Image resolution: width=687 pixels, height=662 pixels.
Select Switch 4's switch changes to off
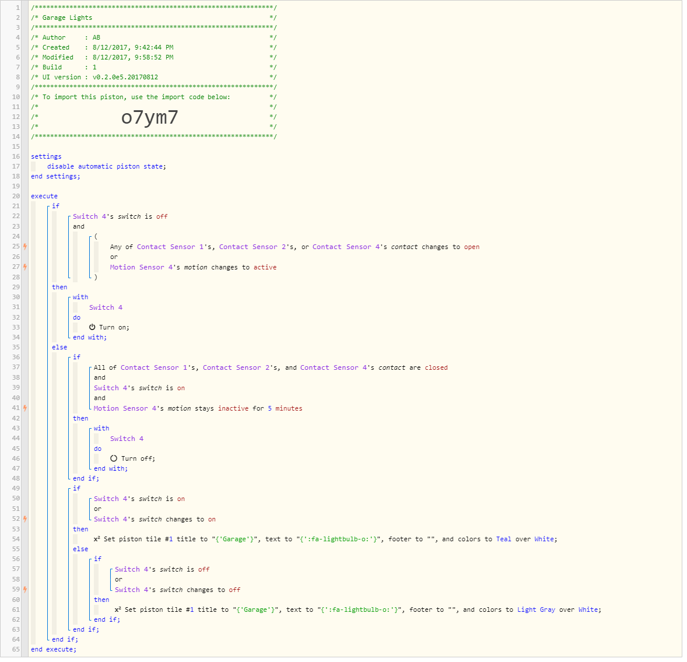(177, 591)
